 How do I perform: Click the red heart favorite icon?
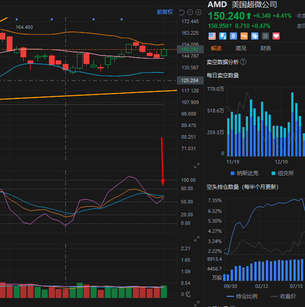276,36
